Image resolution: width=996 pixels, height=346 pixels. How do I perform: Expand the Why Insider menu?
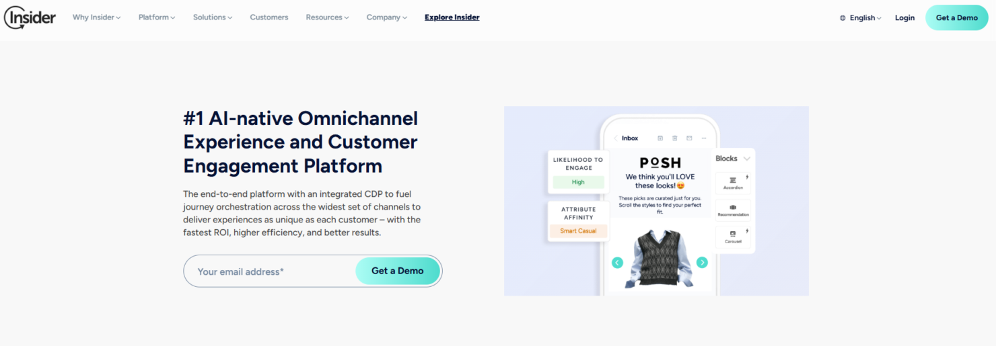(x=97, y=17)
